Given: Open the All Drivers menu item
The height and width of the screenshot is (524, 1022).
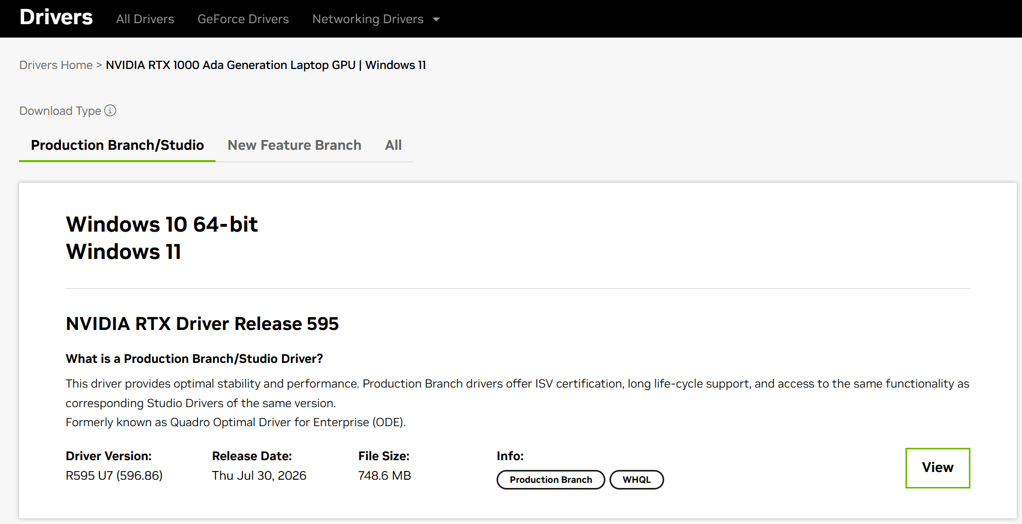Looking at the screenshot, I should coord(145,19).
